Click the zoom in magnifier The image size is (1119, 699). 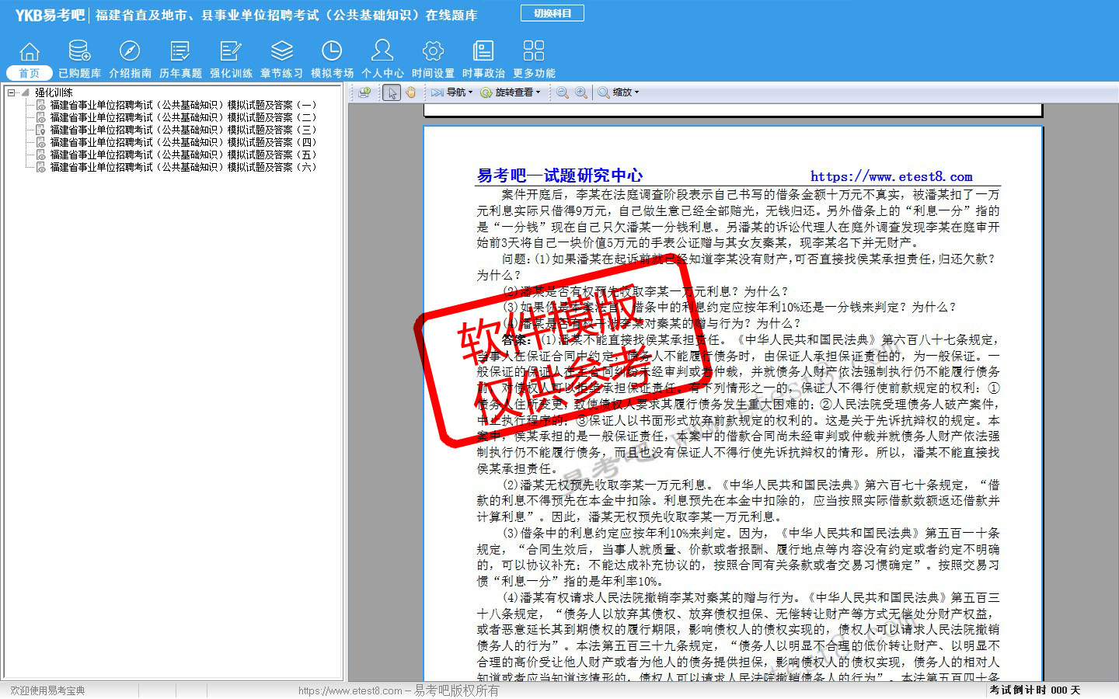(580, 92)
